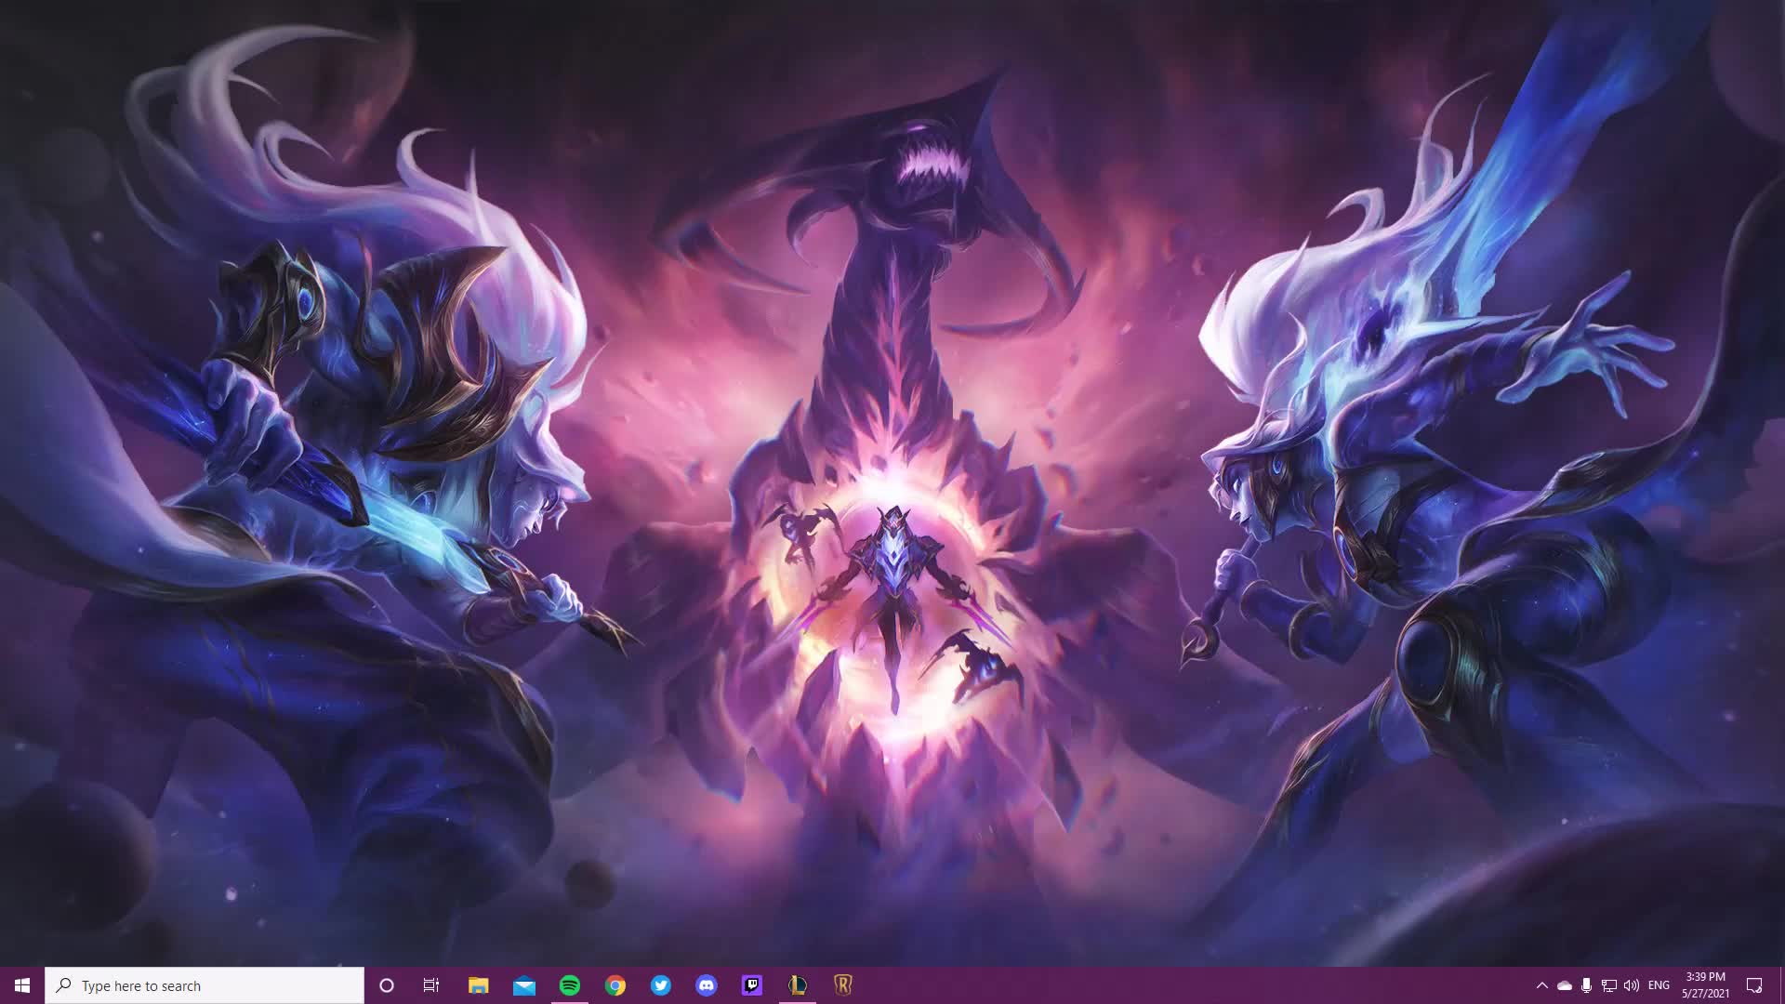The image size is (1785, 1004).
Task: Launch File Explorer from the taskbar
Action: (478, 985)
